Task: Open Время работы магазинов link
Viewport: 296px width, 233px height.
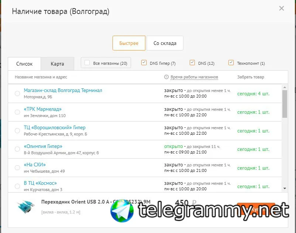Action: [x=194, y=77]
